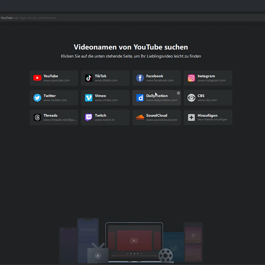Click the 'Videonamen von YouTube suchen' heading
Image resolution: width=265 pixels, height=265 pixels.
click(131, 47)
